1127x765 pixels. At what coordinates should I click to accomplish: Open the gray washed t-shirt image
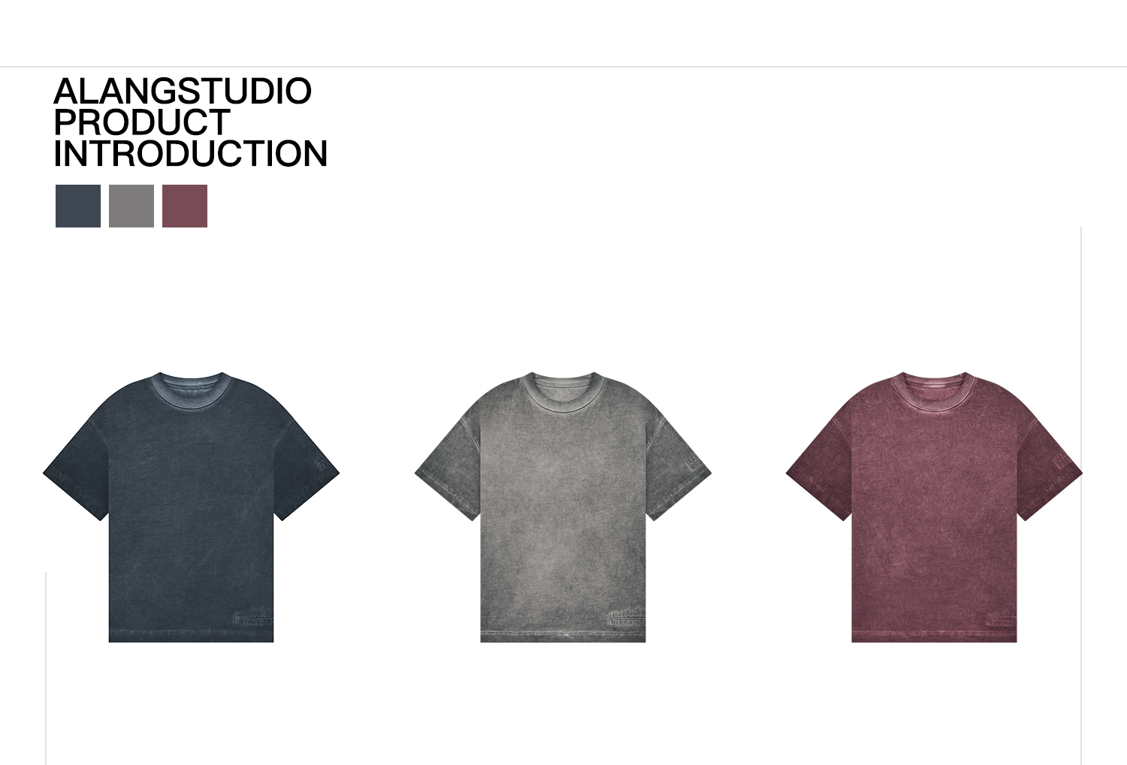coord(563,507)
